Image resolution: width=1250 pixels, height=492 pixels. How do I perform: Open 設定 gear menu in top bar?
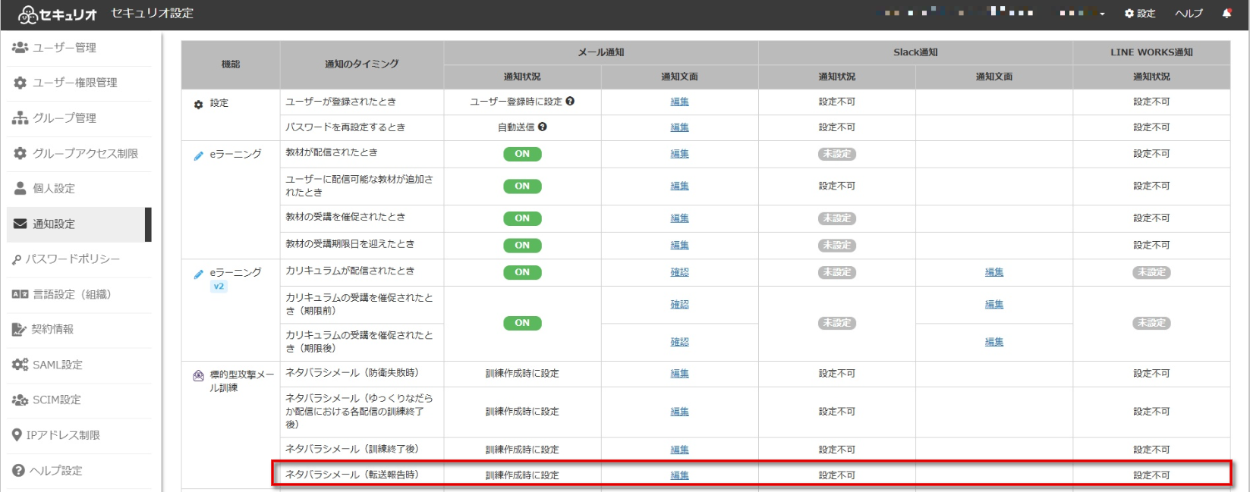(1140, 14)
